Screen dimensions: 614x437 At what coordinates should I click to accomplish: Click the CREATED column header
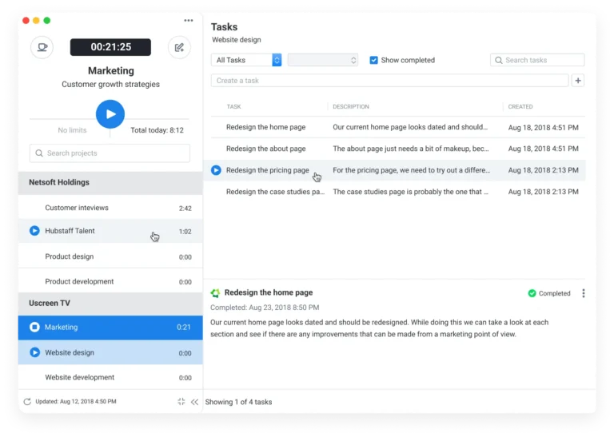(x=520, y=107)
